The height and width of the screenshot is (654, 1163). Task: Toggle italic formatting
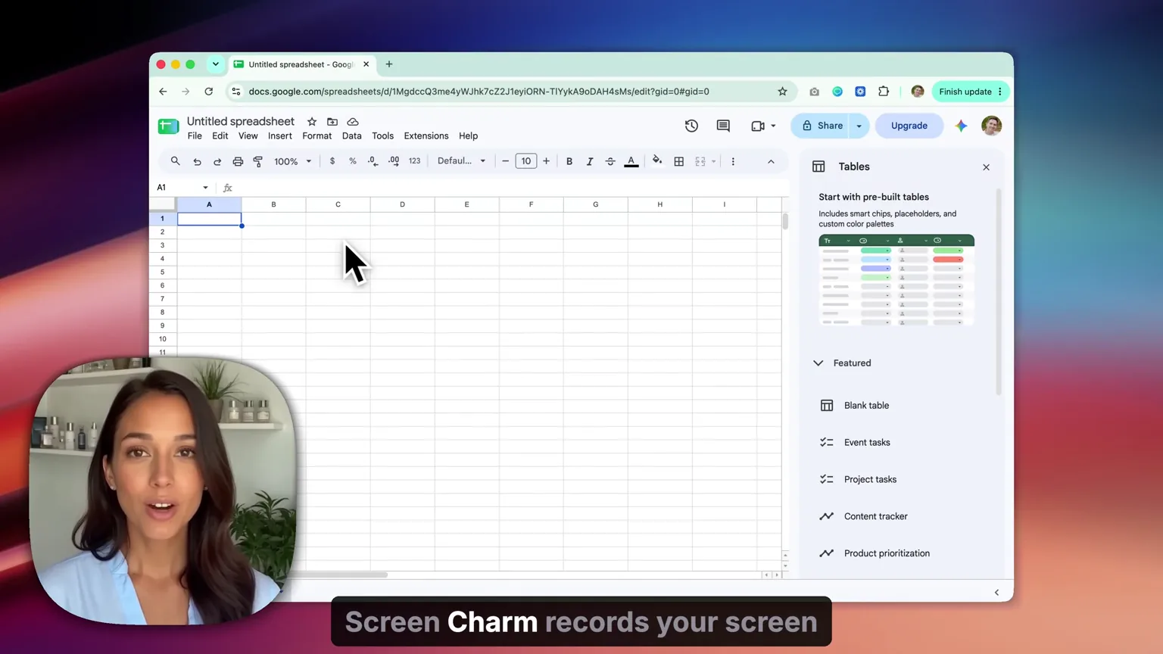pyautogui.click(x=590, y=161)
